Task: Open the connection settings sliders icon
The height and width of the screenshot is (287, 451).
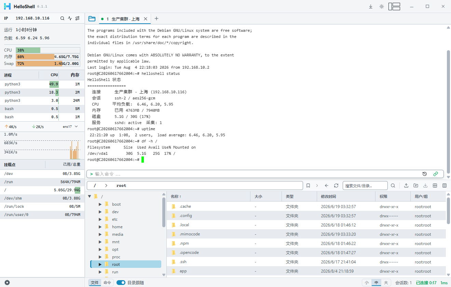Action: (78, 18)
